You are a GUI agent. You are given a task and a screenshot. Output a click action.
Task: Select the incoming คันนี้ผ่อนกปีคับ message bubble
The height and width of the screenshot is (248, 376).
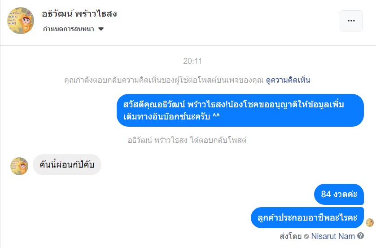coord(67,165)
